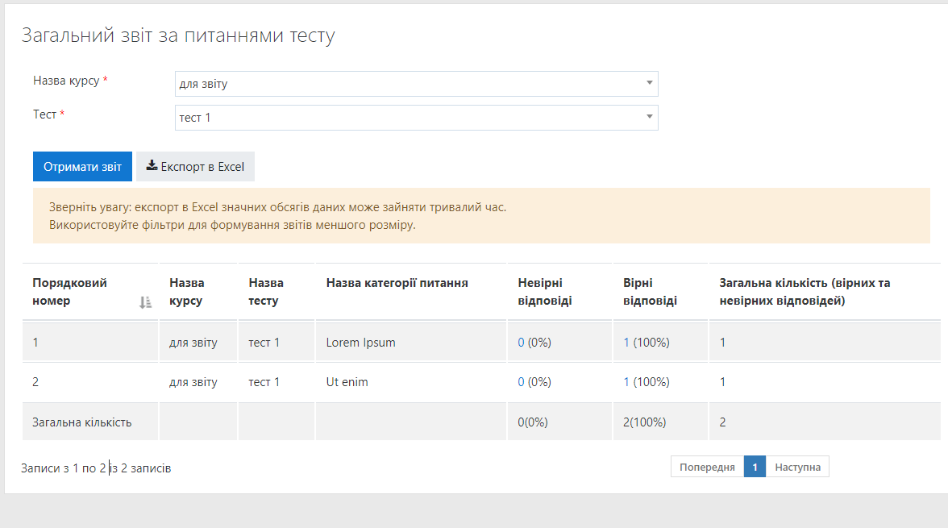This screenshot has width=948, height=528.
Task: Select page 1 in pagination
Action: [755, 467]
